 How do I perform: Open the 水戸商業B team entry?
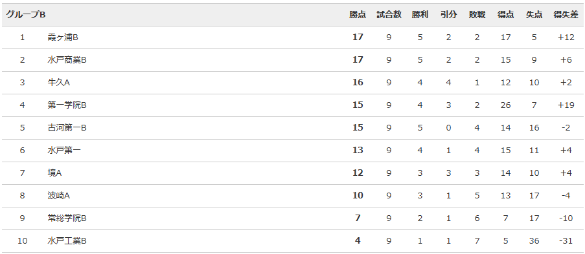67,59
